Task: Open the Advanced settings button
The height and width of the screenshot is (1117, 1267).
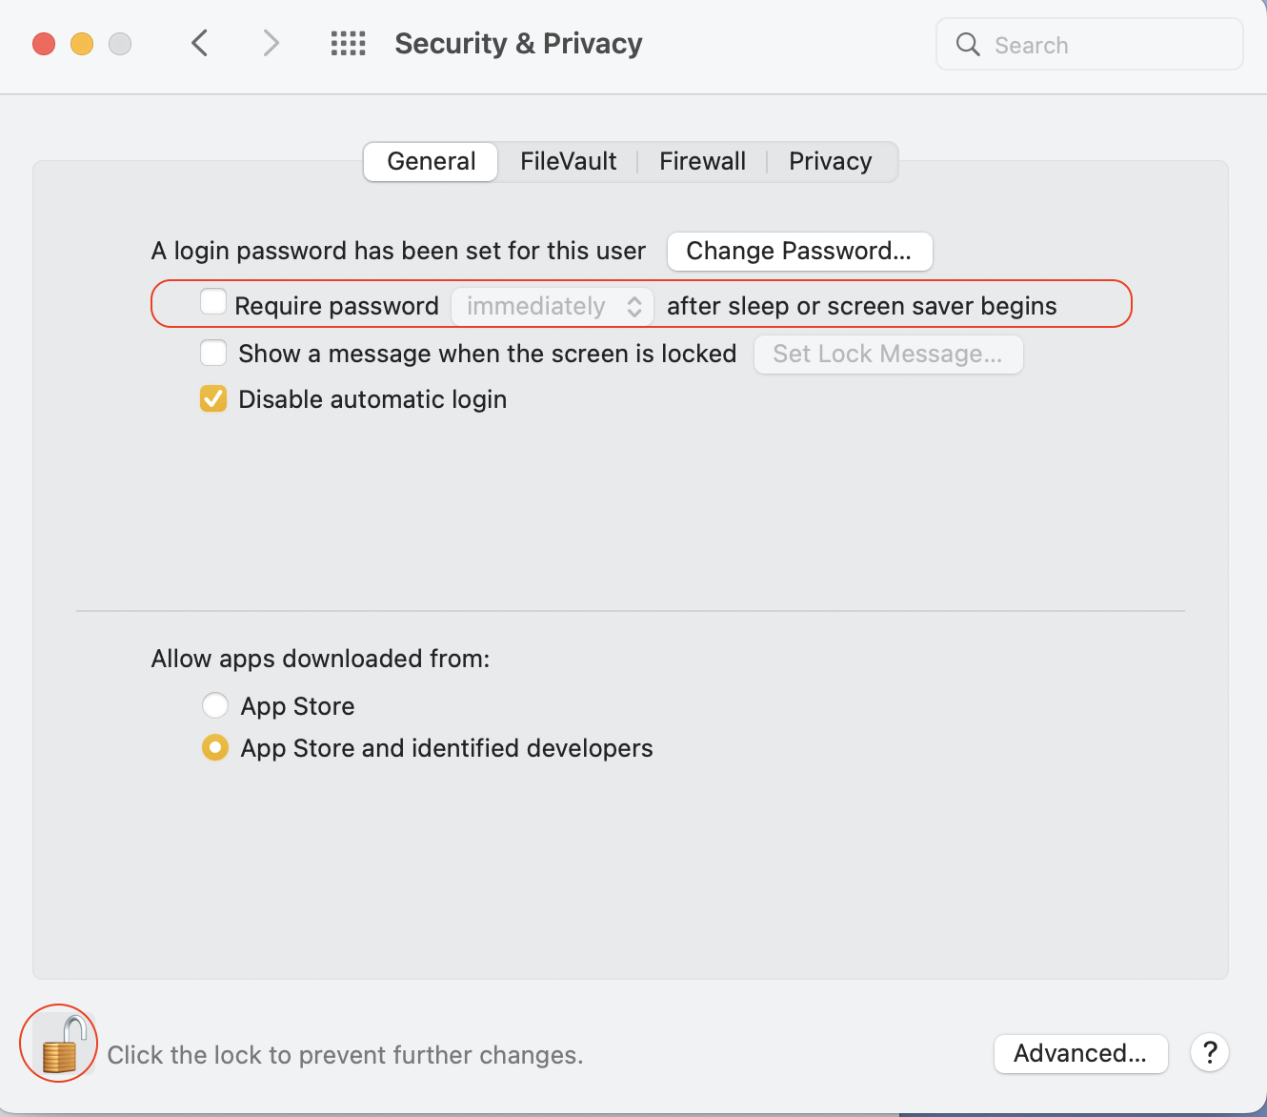Action: pyautogui.click(x=1080, y=1053)
